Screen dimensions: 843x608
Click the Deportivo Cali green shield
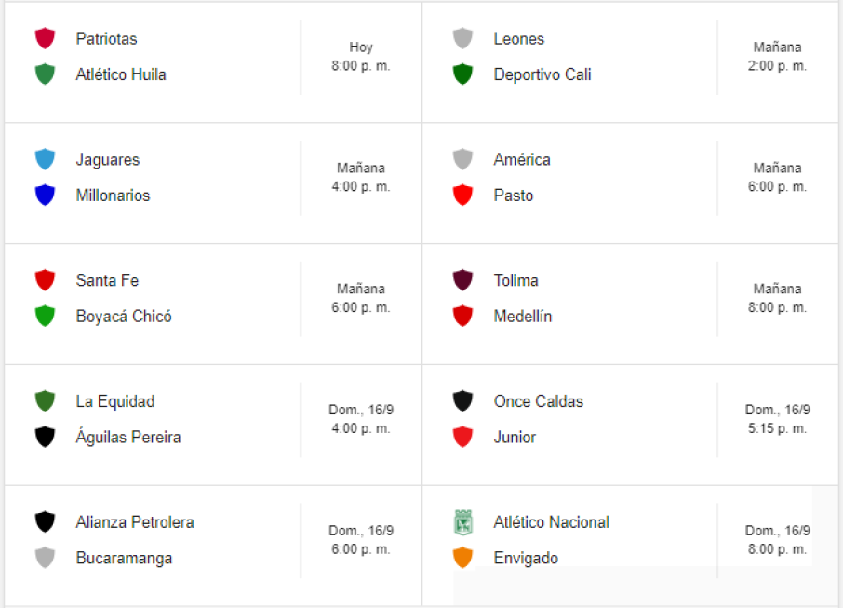462,74
